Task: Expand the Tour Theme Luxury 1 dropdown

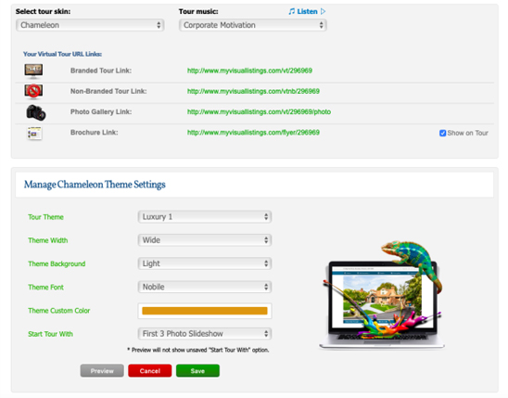Action: coord(205,217)
